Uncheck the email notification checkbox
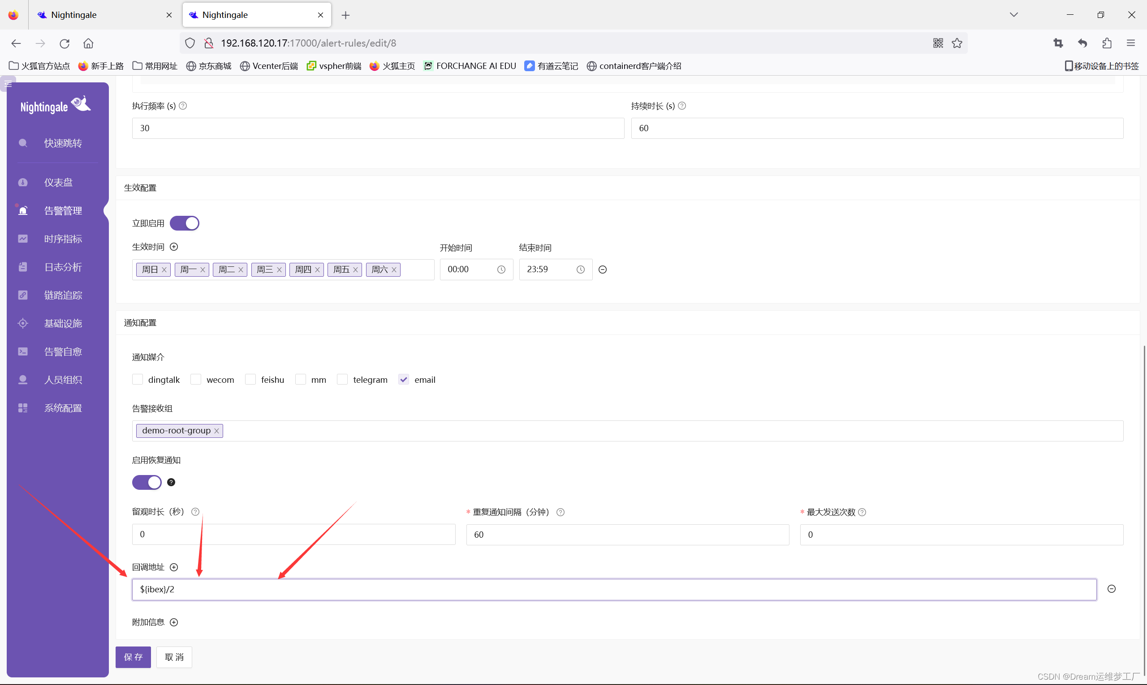 (x=404, y=379)
